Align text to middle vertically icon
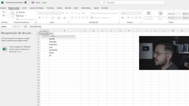Image resolution: width=189 pixels, height=106 pixels. pyautogui.click(x=76, y=13)
